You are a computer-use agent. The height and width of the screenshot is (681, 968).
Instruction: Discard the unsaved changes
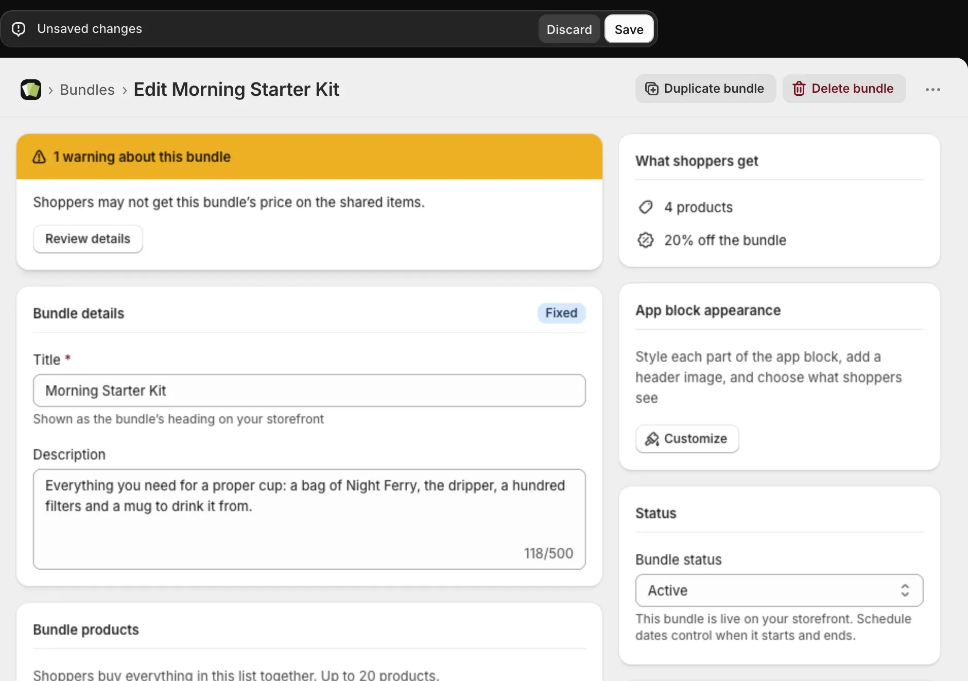tap(569, 29)
